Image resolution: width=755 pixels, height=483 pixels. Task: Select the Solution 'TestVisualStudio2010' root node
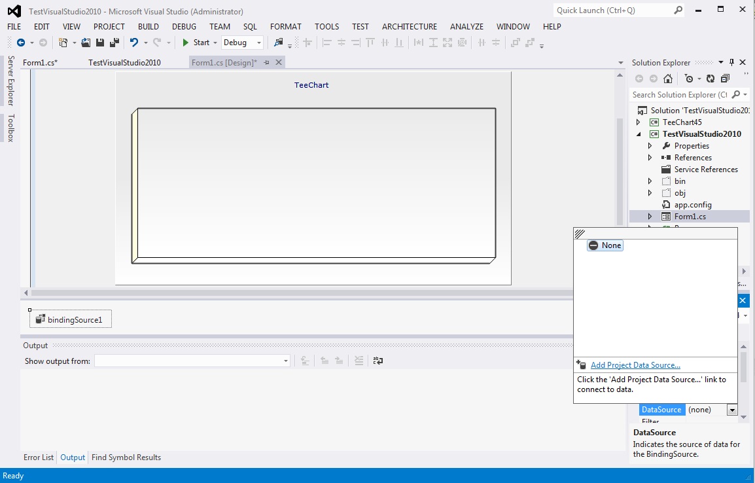click(x=693, y=110)
